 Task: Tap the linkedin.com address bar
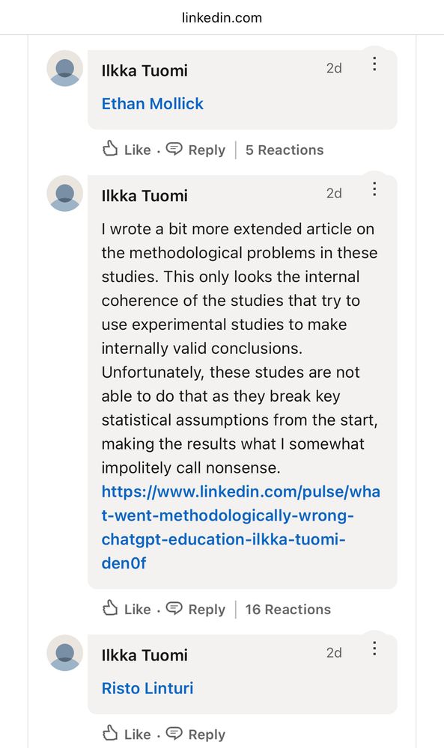[222, 18]
